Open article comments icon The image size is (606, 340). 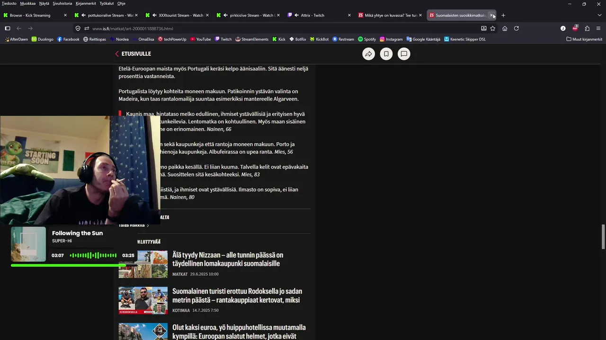404,54
